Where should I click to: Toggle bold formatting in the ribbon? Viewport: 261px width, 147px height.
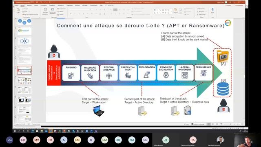point(71,13)
